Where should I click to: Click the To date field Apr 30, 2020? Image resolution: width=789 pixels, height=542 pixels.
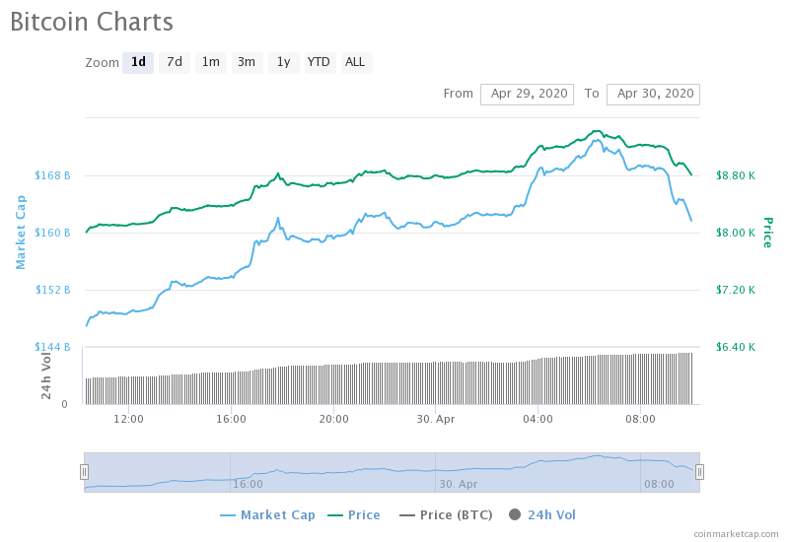[x=653, y=94]
